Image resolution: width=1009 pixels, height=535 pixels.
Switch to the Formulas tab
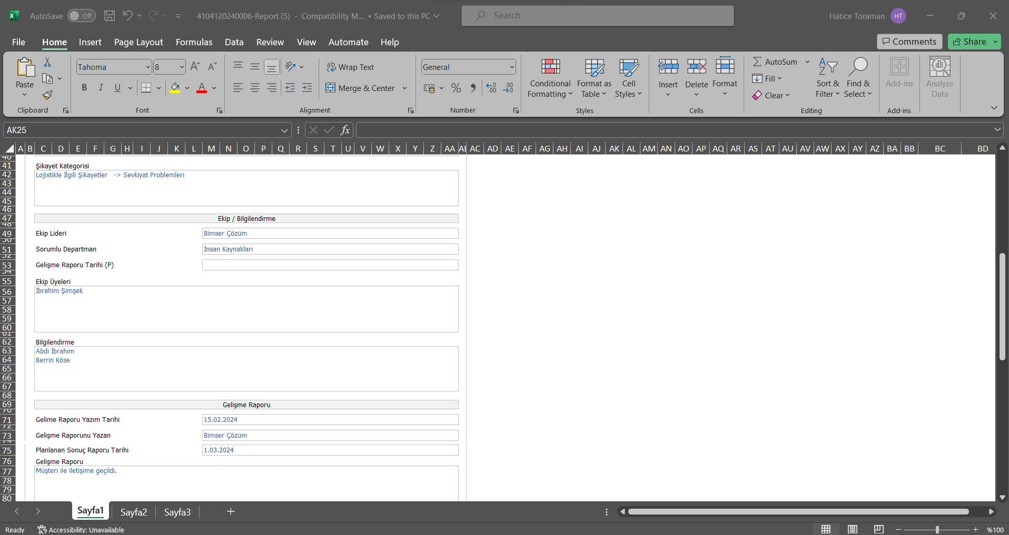click(194, 42)
